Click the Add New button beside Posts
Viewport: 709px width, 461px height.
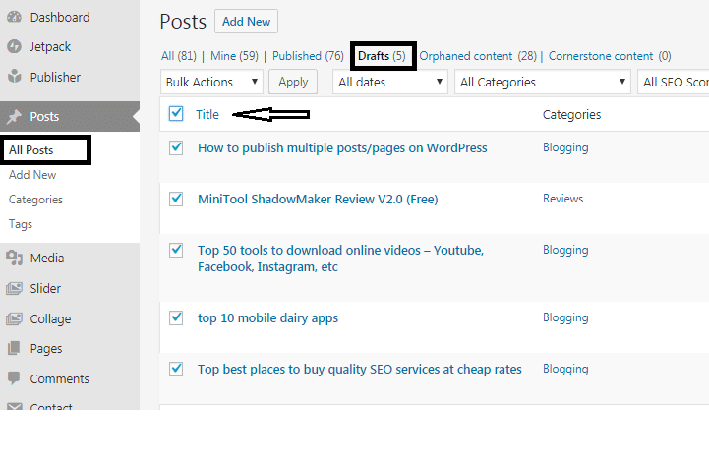(246, 22)
